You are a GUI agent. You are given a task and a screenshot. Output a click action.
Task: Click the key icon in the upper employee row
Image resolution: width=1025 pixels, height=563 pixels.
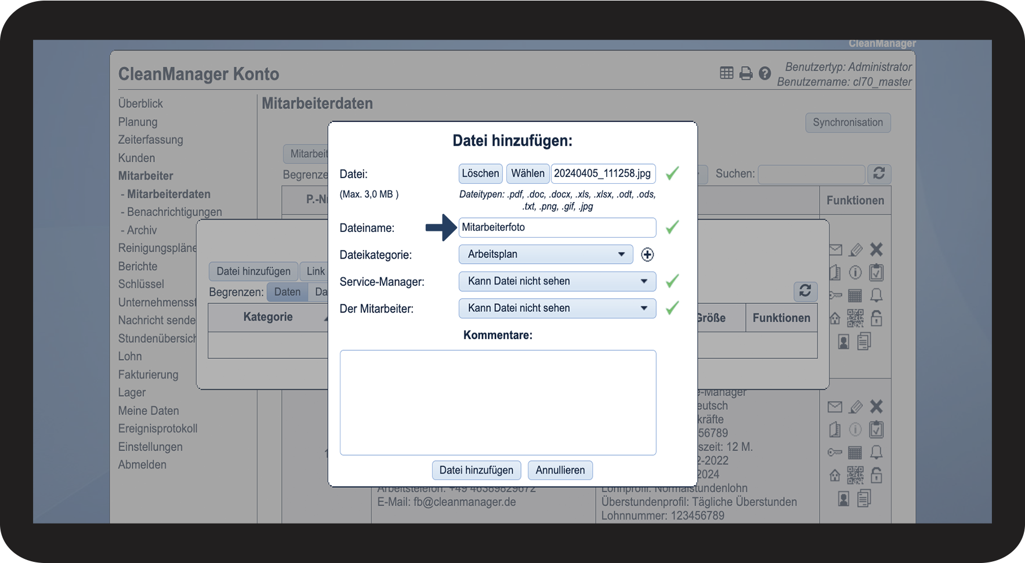point(835,296)
